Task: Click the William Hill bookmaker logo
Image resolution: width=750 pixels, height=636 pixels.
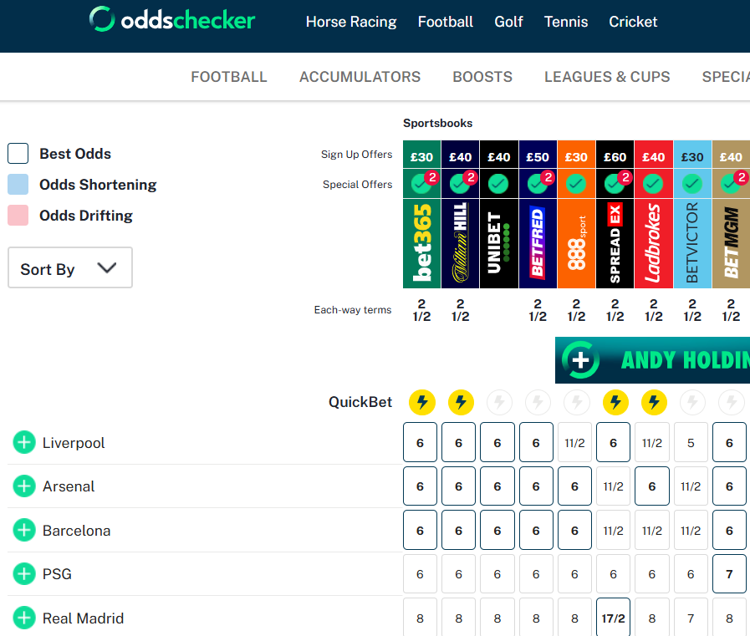Action: 460,243
